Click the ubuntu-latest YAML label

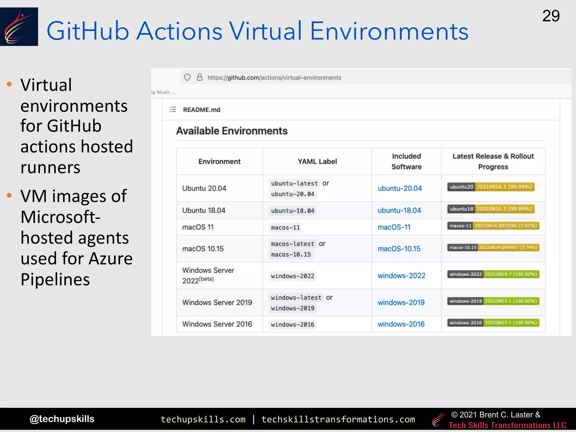[294, 183]
